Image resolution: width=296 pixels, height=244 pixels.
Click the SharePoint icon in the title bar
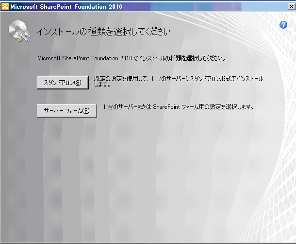pyautogui.click(x=5, y=7)
